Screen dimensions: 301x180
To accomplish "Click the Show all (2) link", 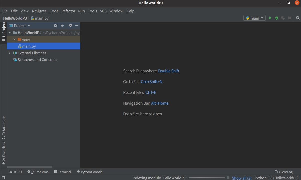I will click(242, 178).
